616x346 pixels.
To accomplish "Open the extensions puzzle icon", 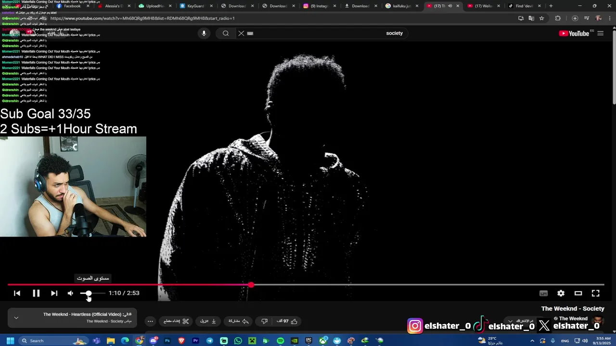I will (558, 18).
